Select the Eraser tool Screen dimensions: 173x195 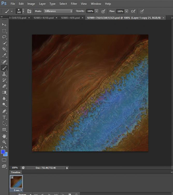point(4,86)
